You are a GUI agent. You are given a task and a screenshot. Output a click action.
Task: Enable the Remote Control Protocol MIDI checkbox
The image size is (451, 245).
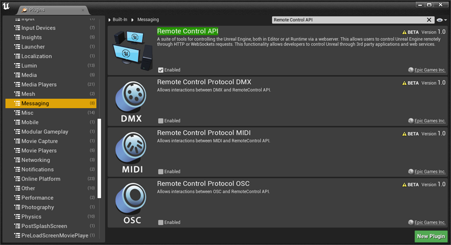[160, 171]
